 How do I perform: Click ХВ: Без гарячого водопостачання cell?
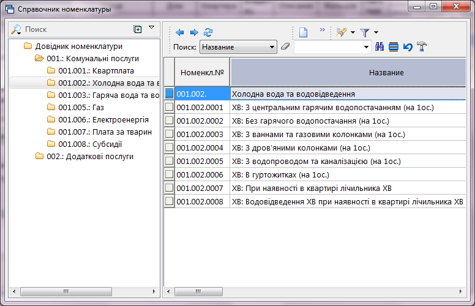(x=348, y=121)
